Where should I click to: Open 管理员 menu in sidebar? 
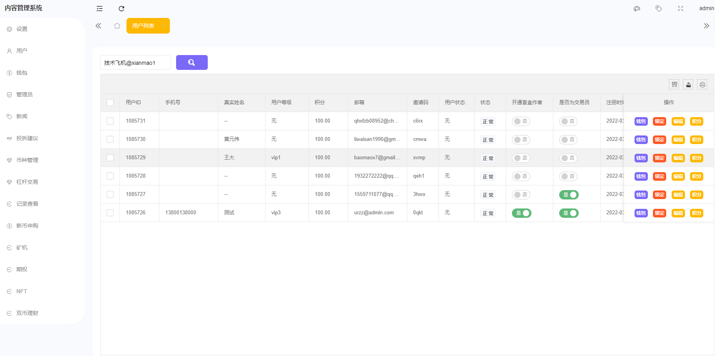[25, 94]
